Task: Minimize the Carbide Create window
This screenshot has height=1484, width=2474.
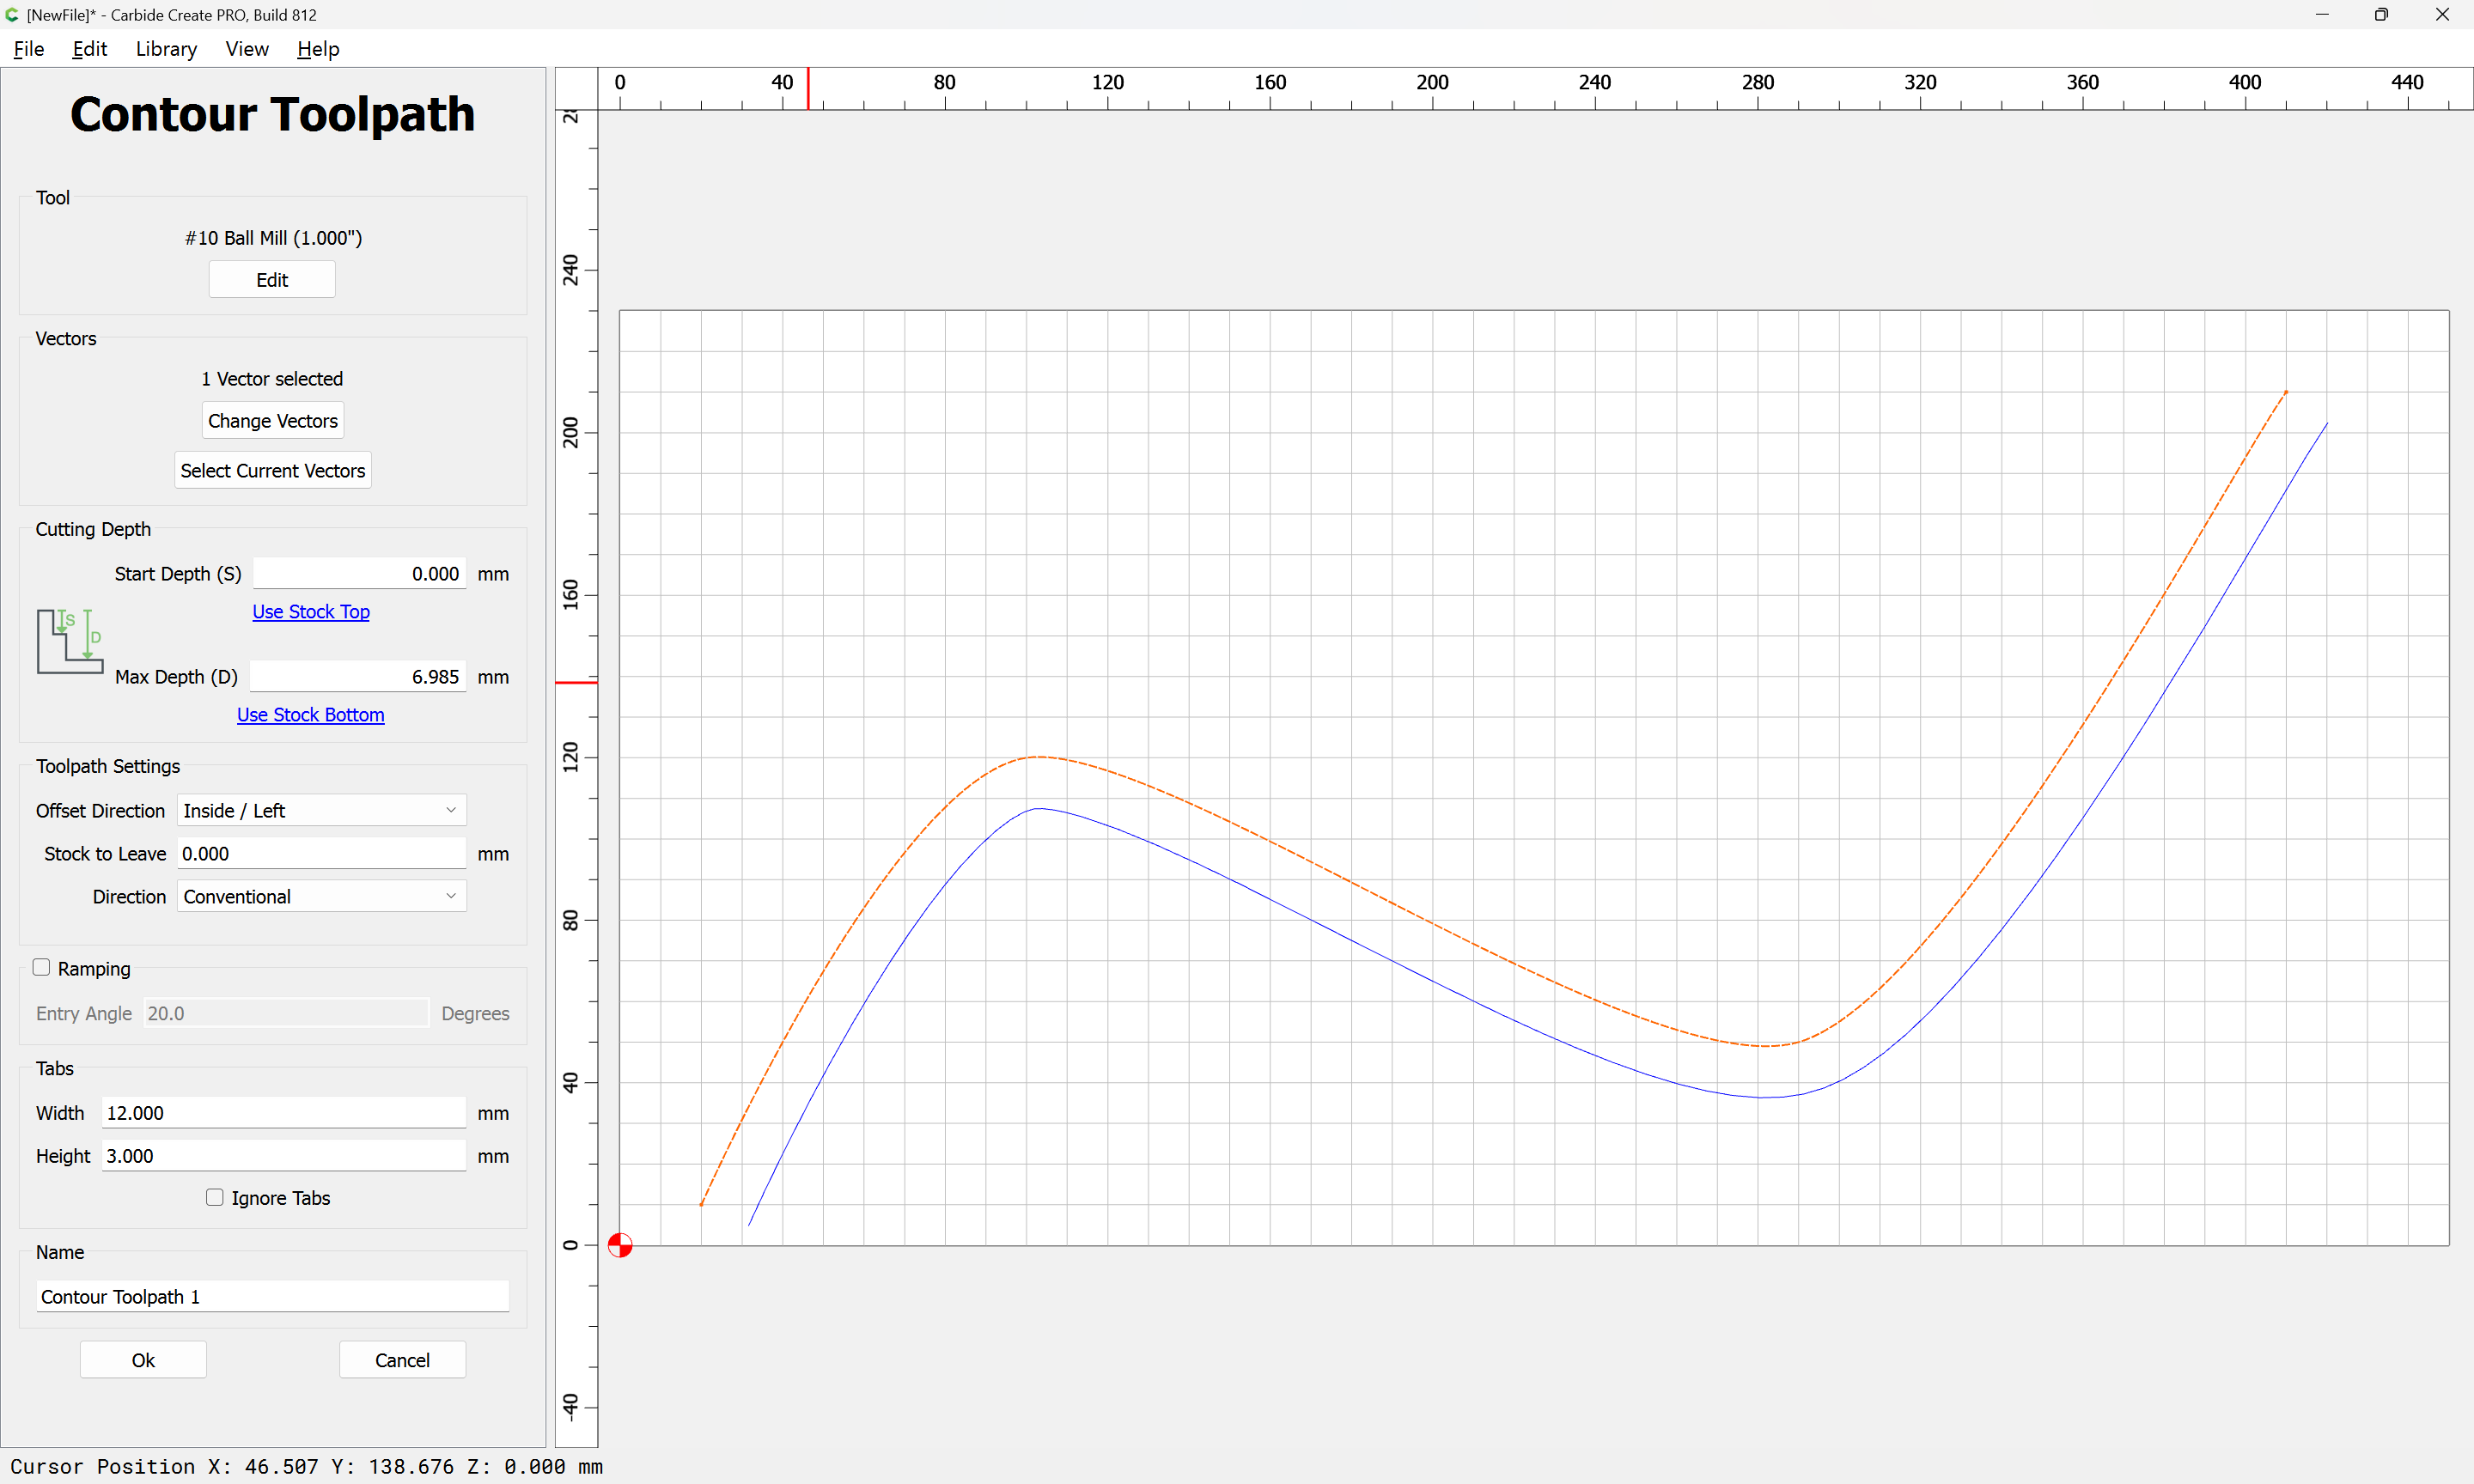Action: (2322, 15)
